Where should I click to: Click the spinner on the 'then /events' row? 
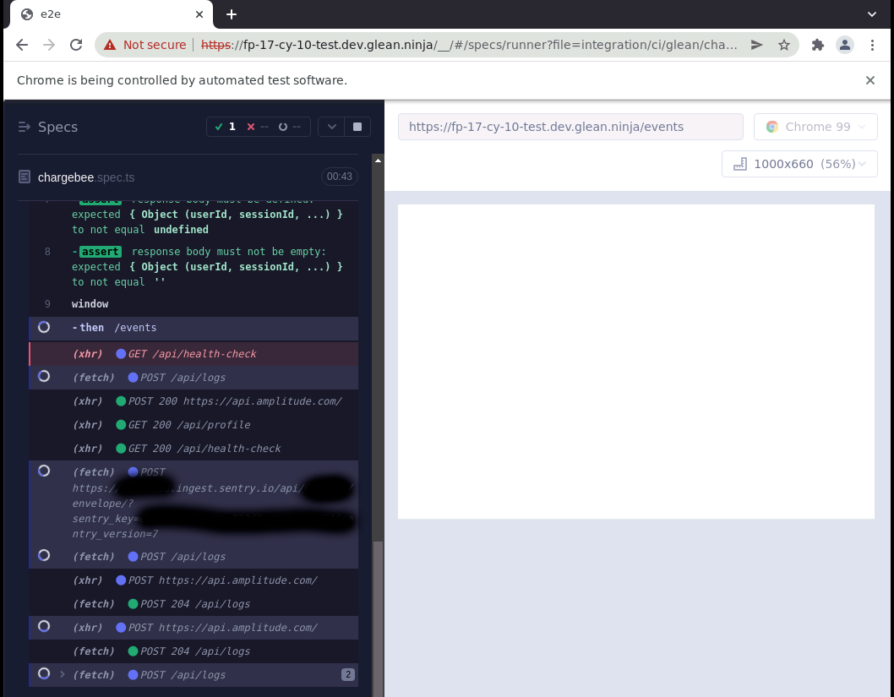[44, 327]
